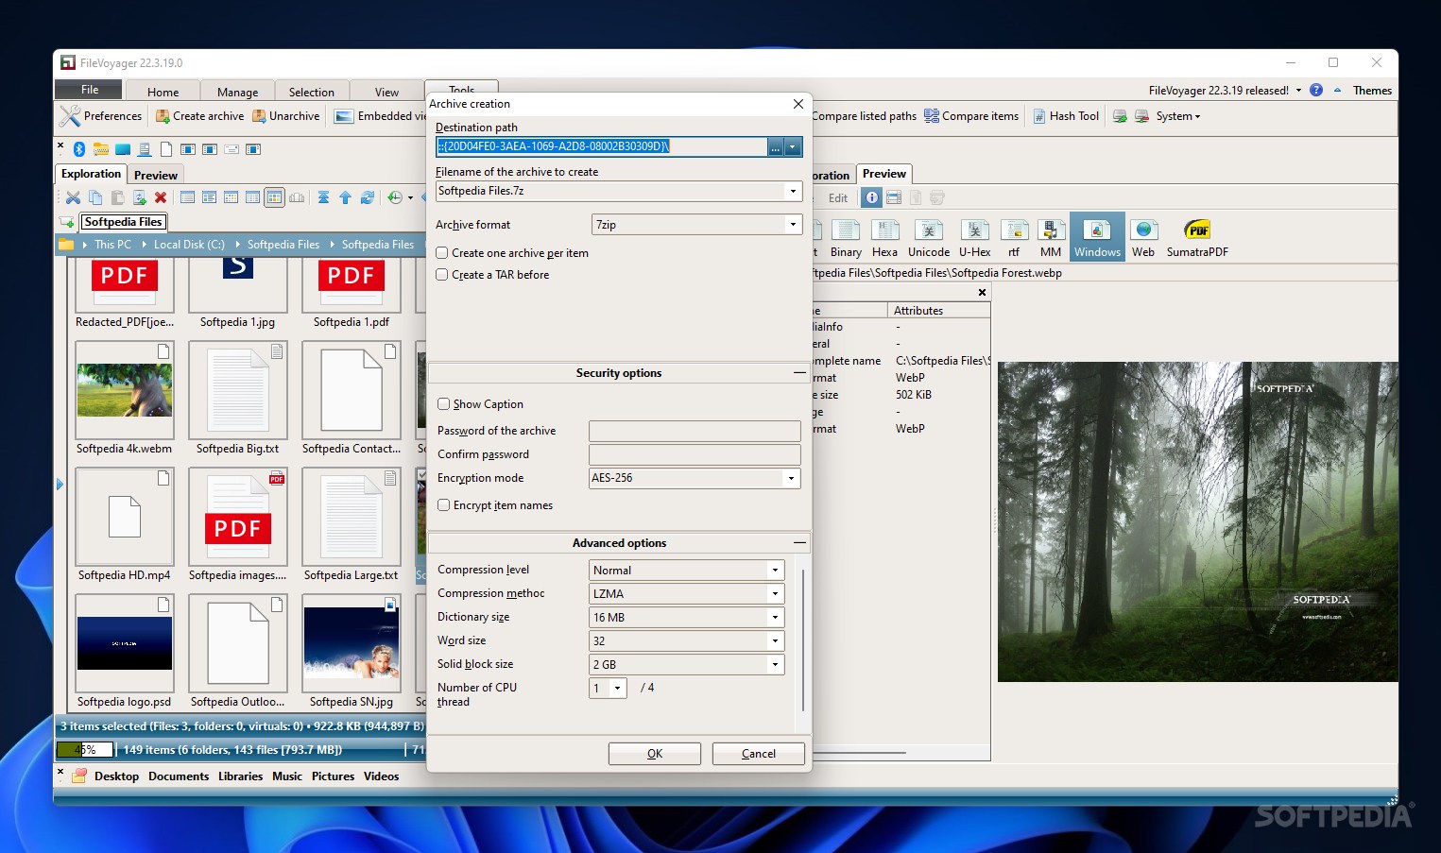This screenshot has width=1441, height=853.
Task: Click the blue up-arrow parent folder icon
Action: click(x=345, y=197)
